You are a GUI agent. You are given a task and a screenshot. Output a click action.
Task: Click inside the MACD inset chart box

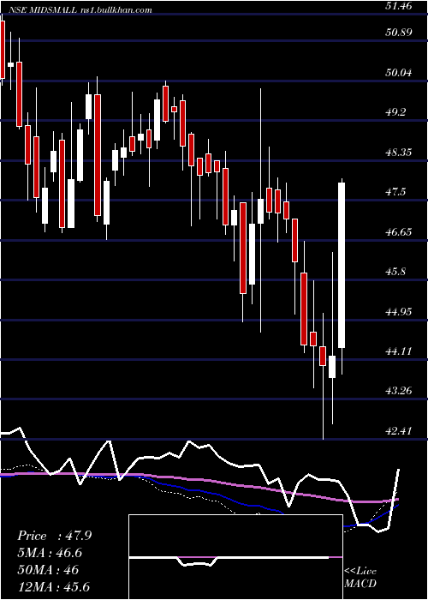tap(235, 557)
